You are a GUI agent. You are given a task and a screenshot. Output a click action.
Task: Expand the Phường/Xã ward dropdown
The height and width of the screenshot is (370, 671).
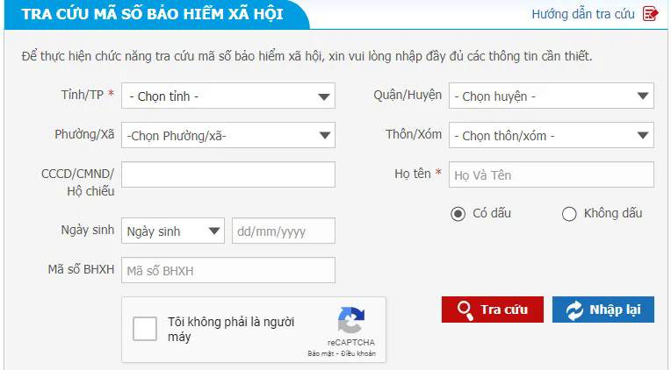click(228, 135)
